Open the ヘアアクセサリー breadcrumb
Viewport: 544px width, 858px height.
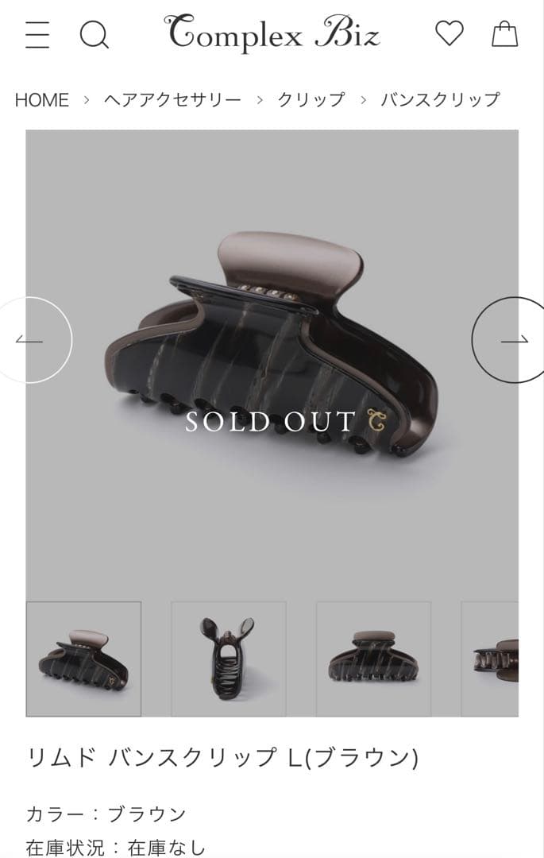(173, 99)
